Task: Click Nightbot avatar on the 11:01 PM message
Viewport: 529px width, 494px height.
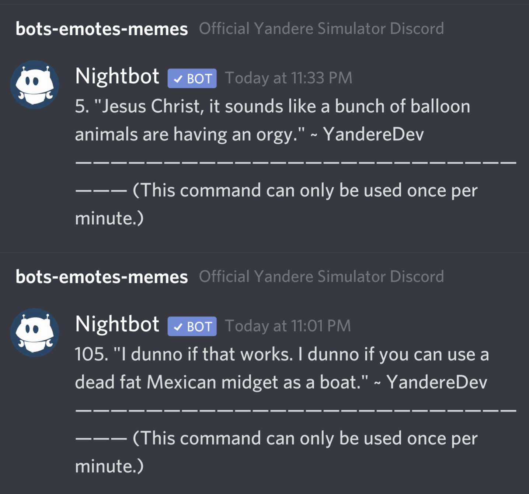Action: pos(35,333)
